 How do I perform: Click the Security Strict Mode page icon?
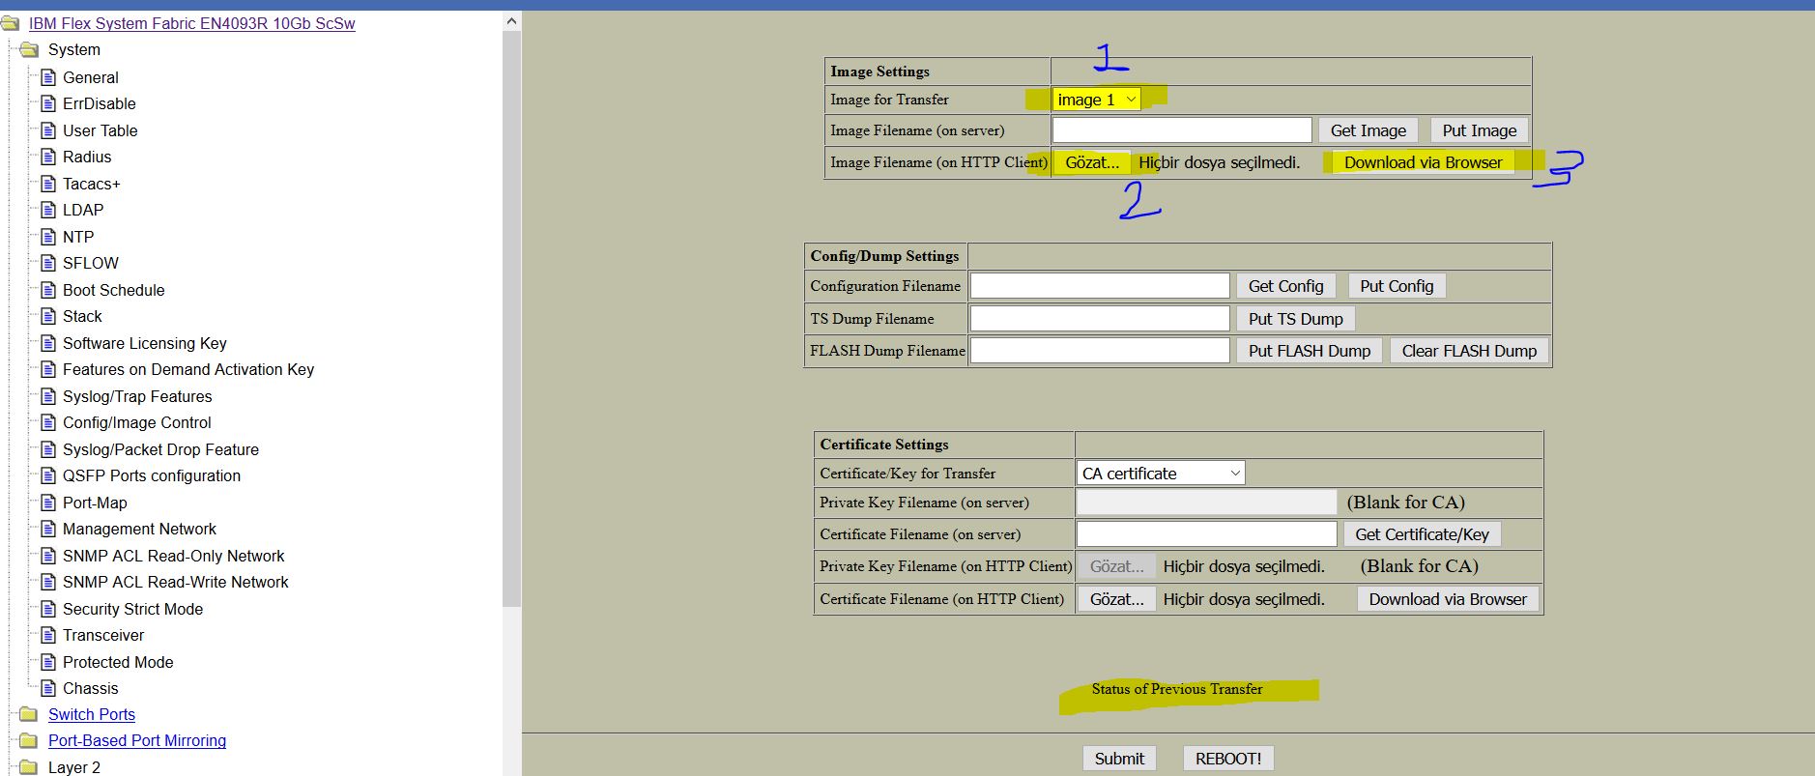[x=48, y=609]
